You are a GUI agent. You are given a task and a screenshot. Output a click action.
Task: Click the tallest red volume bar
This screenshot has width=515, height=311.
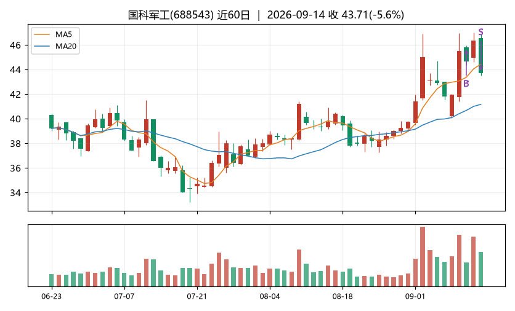(423, 256)
